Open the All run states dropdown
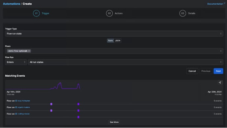The width and height of the screenshot is (227, 128). point(126,62)
